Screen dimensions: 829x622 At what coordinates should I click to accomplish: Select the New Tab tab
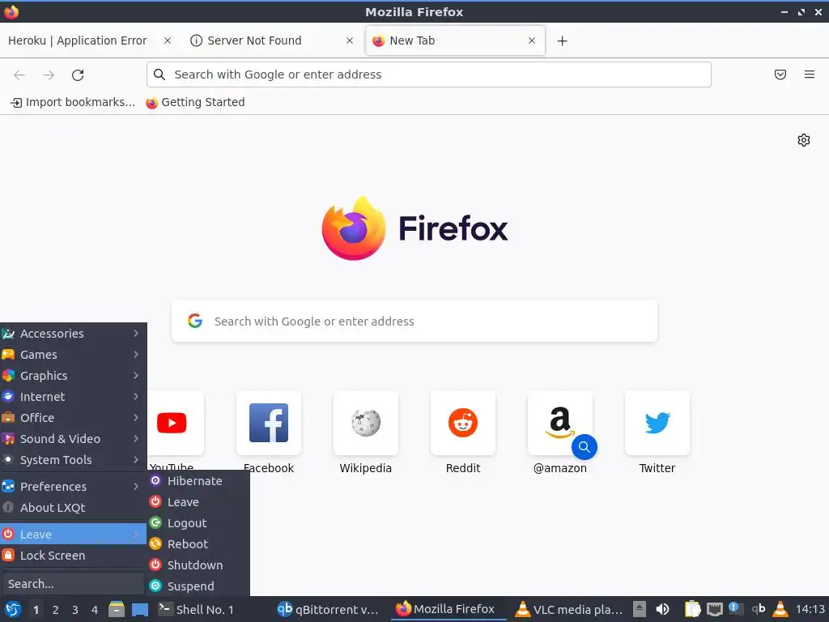tap(455, 40)
